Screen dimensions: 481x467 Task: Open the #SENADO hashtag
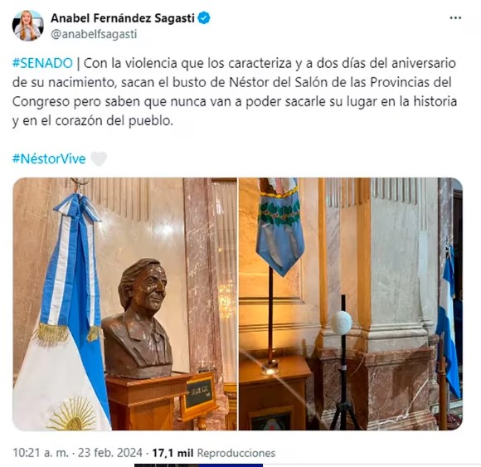pos(42,64)
